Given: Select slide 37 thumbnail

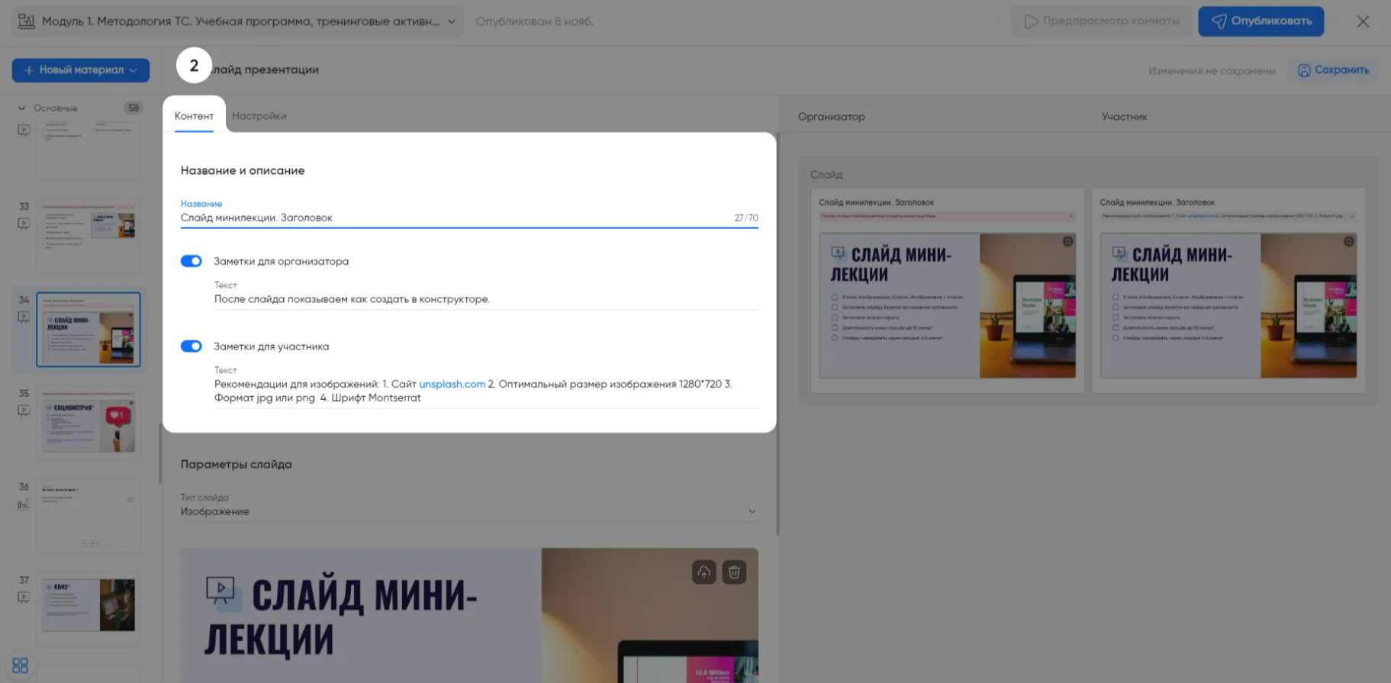Looking at the screenshot, I should [89, 611].
